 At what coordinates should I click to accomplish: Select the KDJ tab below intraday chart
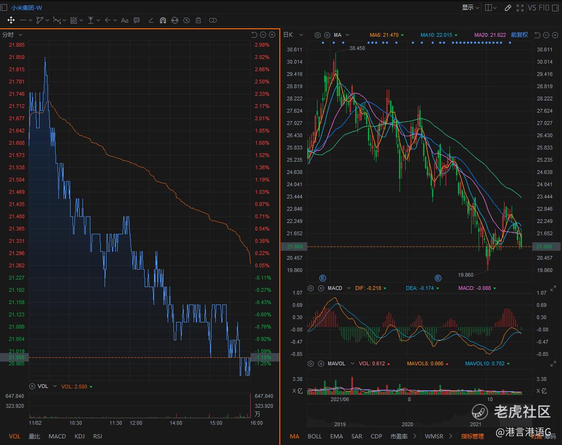pyautogui.click(x=80, y=436)
